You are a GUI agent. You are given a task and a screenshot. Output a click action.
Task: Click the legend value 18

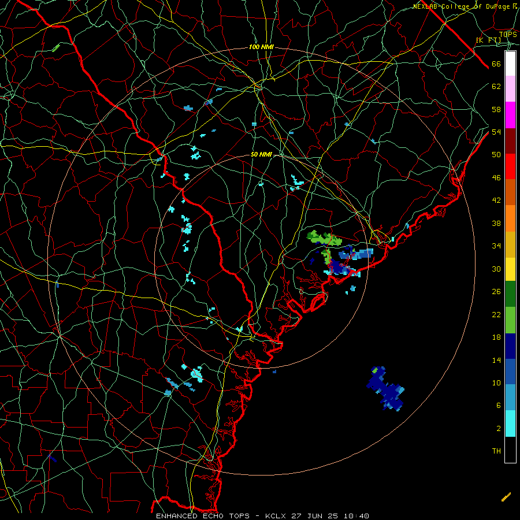(x=496, y=337)
